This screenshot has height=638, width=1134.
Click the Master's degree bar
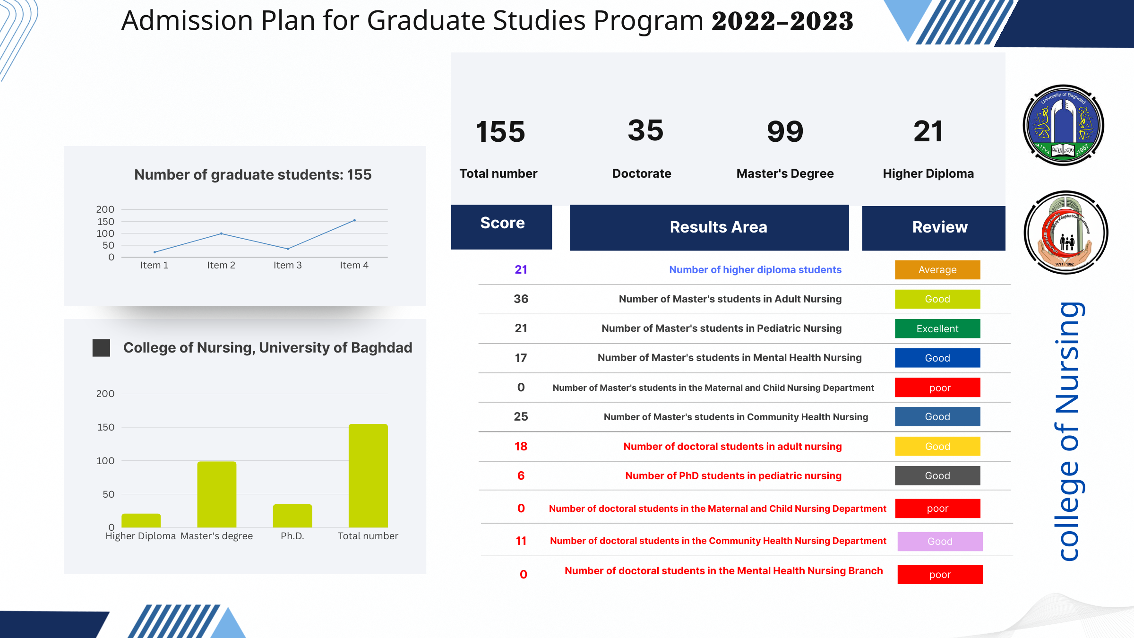216,494
